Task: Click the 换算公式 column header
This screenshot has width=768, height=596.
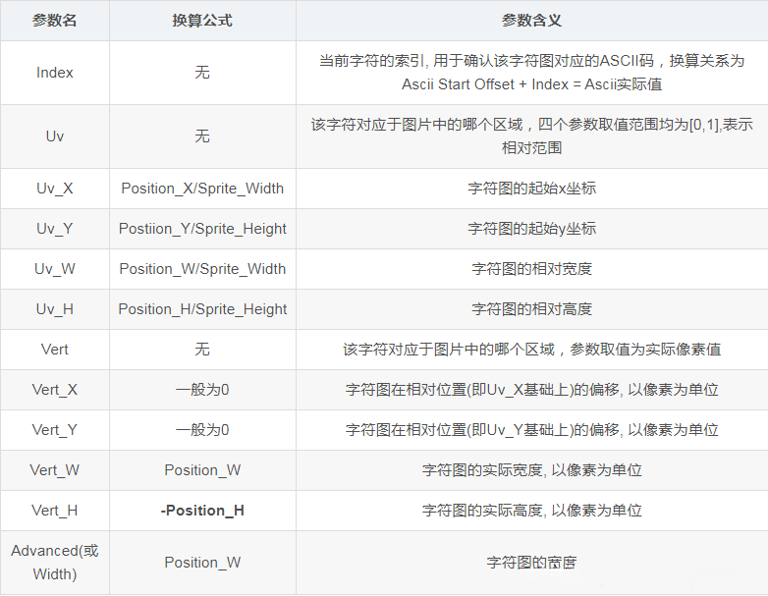Action: click(x=202, y=21)
